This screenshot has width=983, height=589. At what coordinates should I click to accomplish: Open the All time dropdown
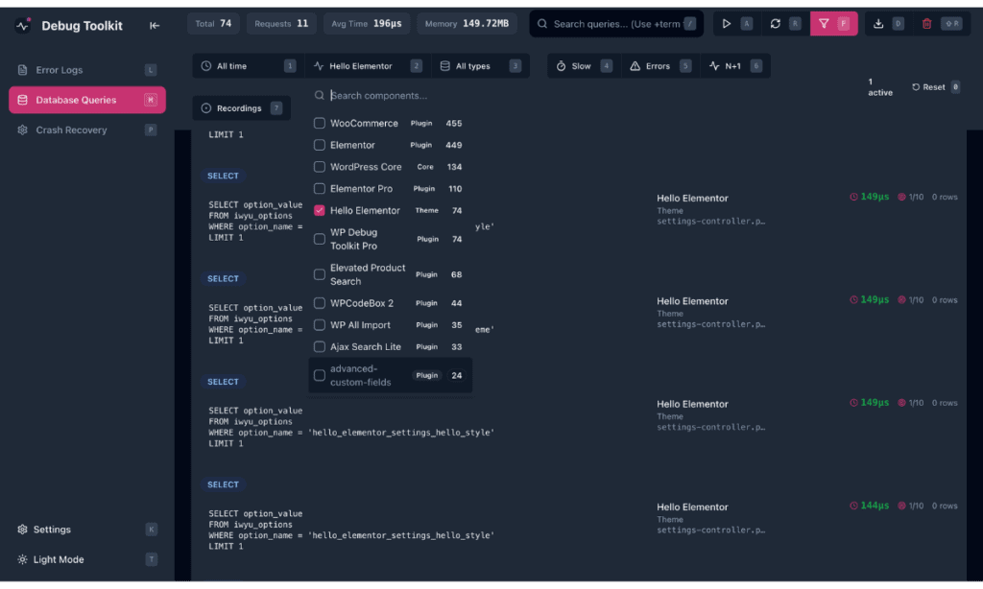(x=249, y=66)
